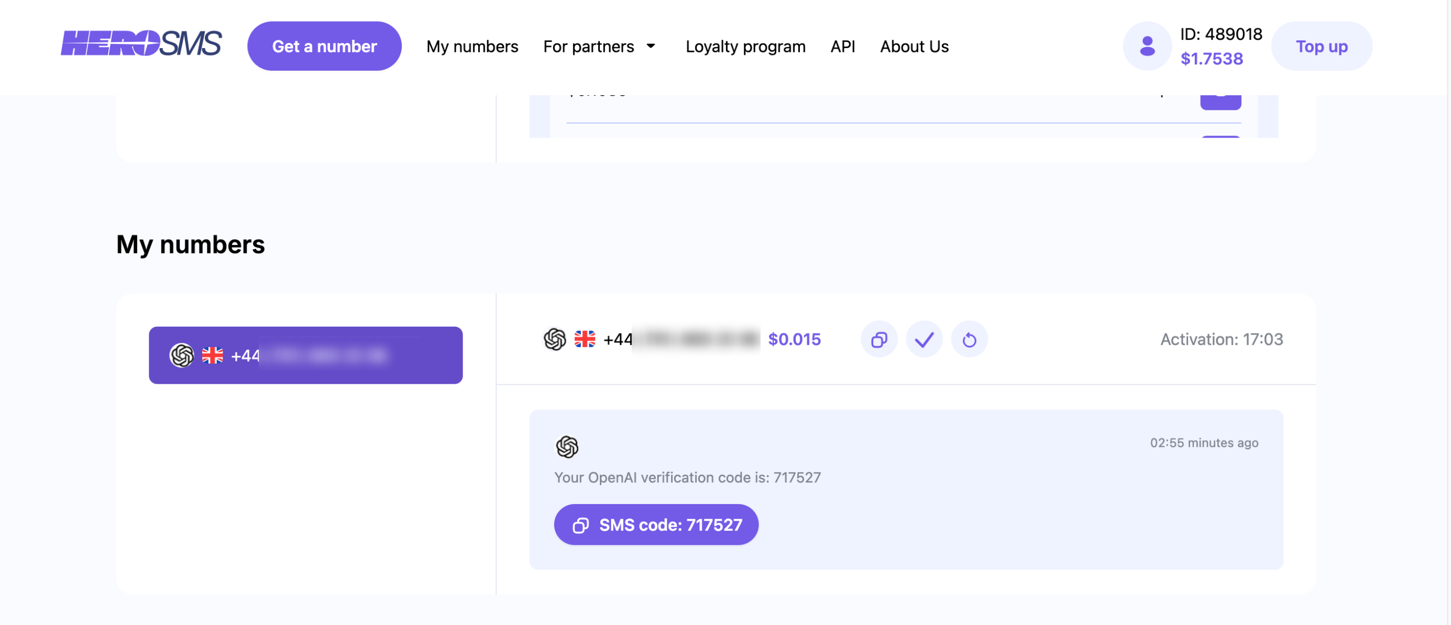
Task: Expand the For partners dropdown arrow
Action: (651, 46)
